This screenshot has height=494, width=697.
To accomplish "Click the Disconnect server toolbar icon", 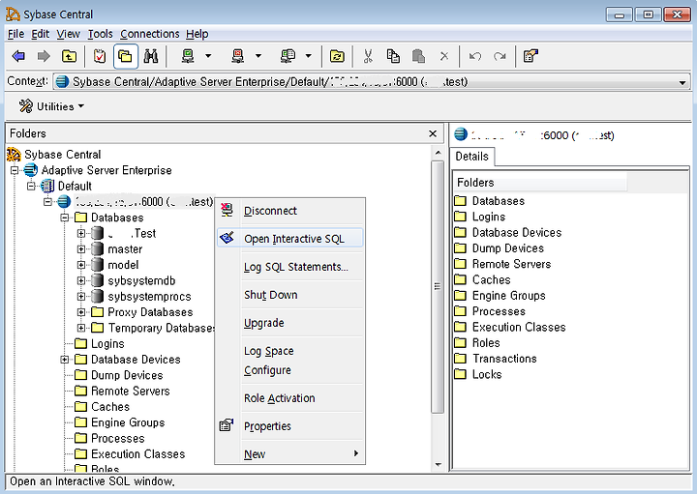I will coord(238,56).
